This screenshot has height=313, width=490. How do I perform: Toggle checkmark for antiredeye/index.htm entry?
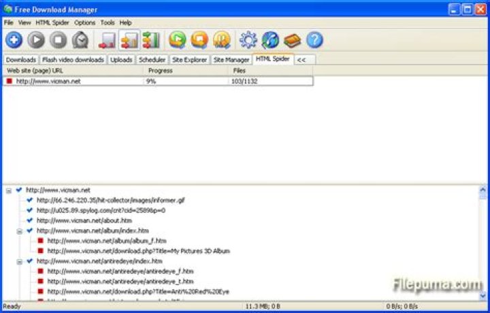click(30, 261)
